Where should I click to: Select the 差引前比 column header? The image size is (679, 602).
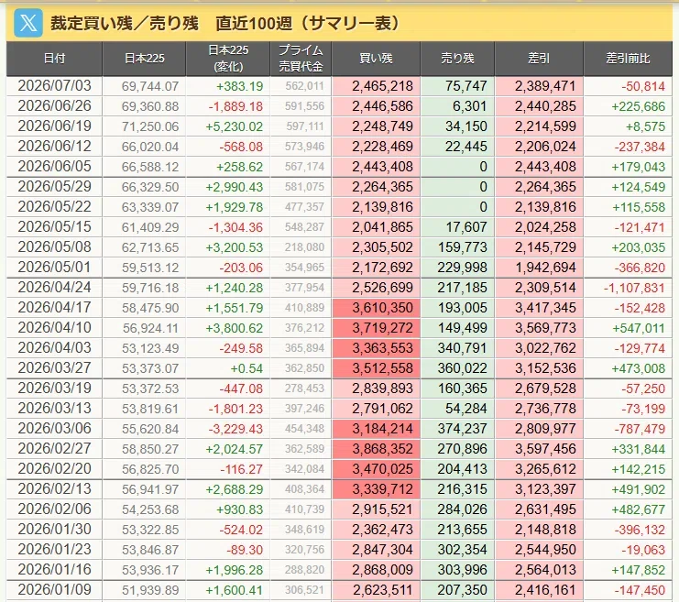tap(628, 59)
